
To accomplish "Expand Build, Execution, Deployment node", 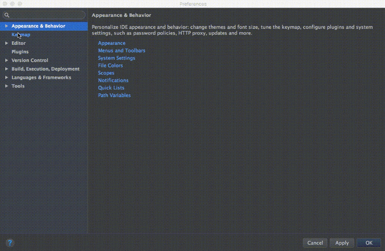I will click(x=6, y=69).
